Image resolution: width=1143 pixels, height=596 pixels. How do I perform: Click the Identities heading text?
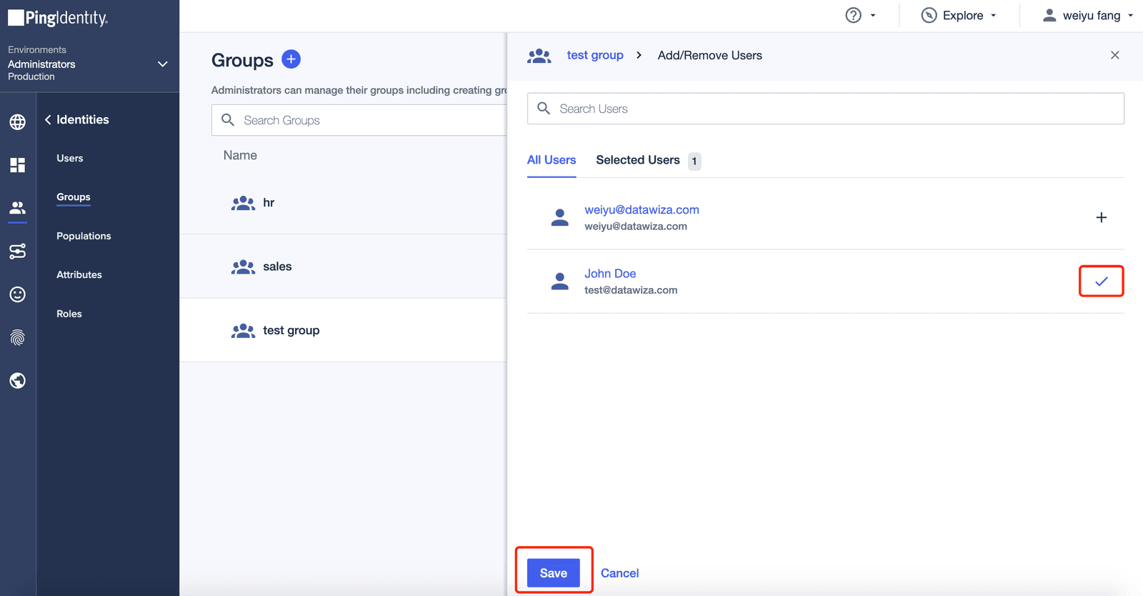pyautogui.click(x=83, y=119)
